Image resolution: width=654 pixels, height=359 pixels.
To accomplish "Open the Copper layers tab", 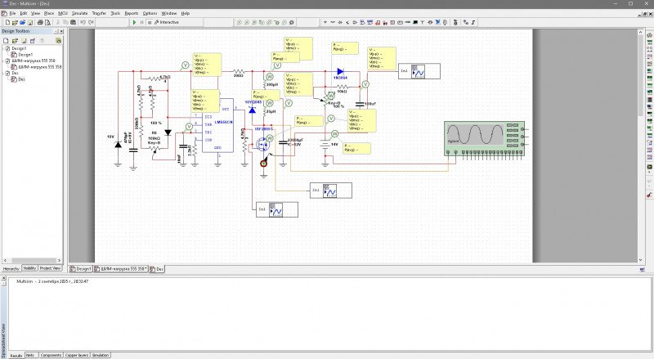I will [75, 355].
